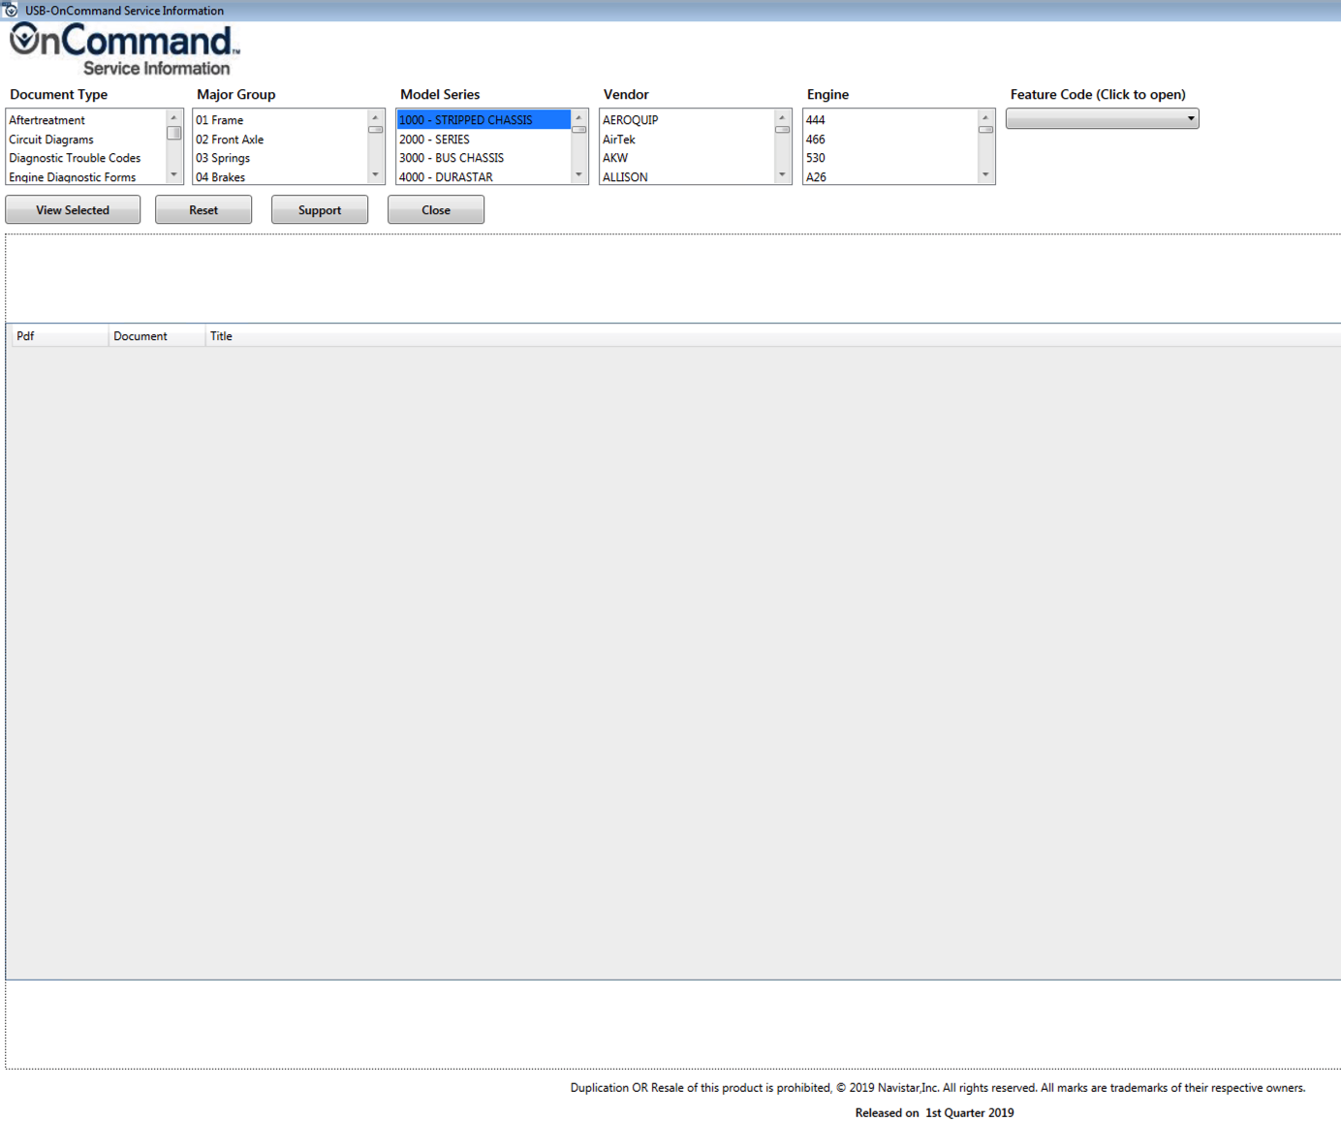Sort results by Document column header
This screenshot has width=1341, height=1121.
[x=156, y=336]
